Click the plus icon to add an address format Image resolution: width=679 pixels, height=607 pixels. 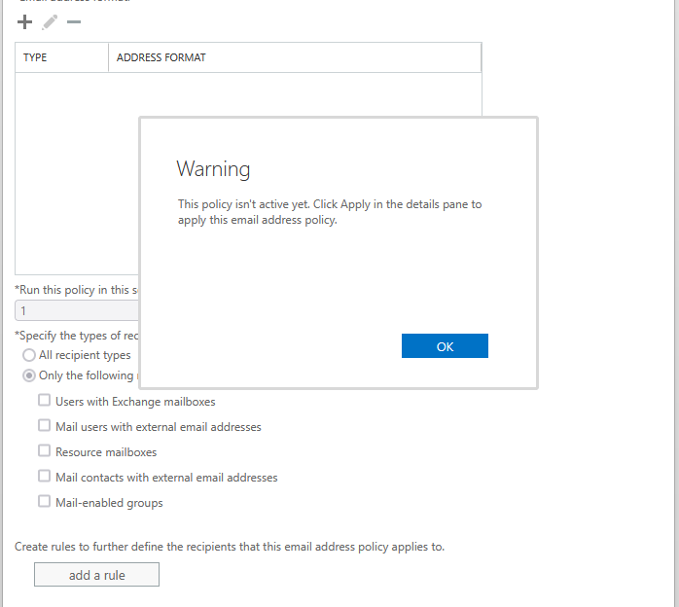25,21
